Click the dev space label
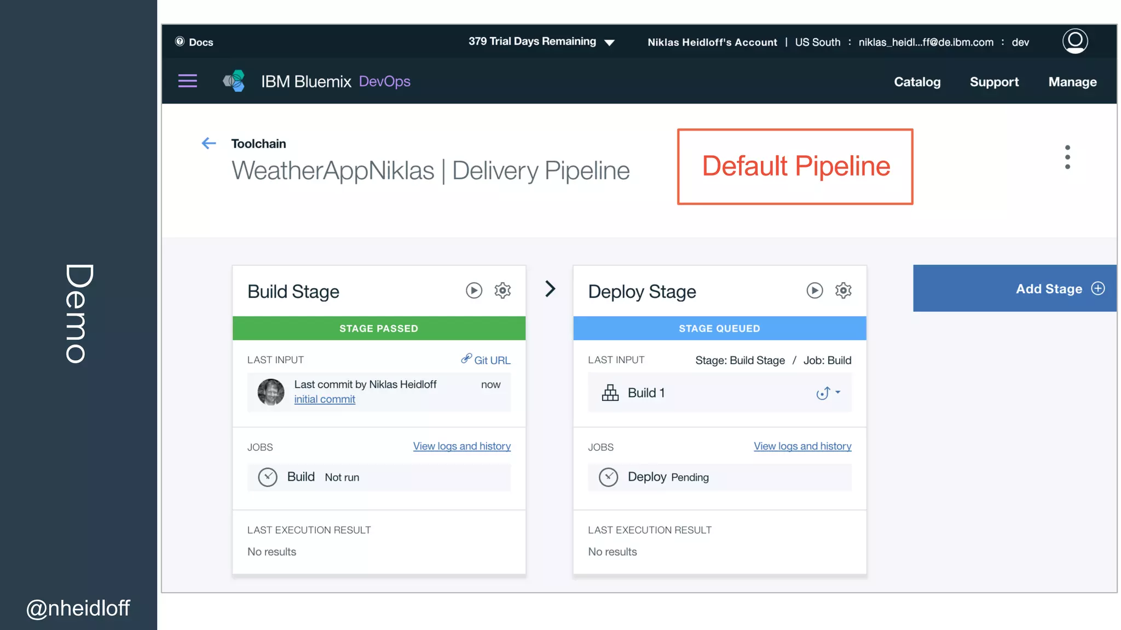This screenshot has width=1121, height=630. coord(1020,42)
